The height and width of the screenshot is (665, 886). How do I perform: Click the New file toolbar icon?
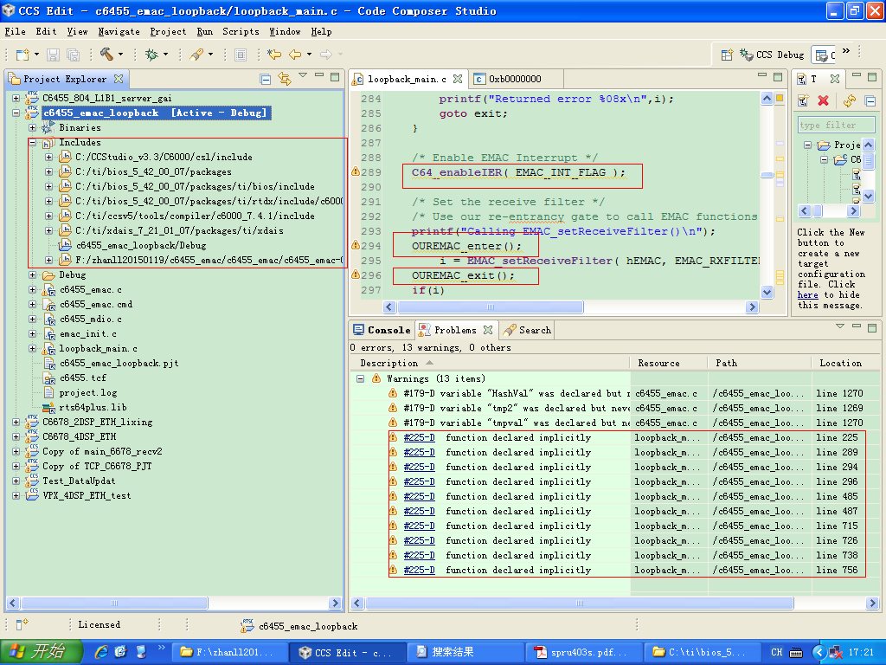click(22, 55)
